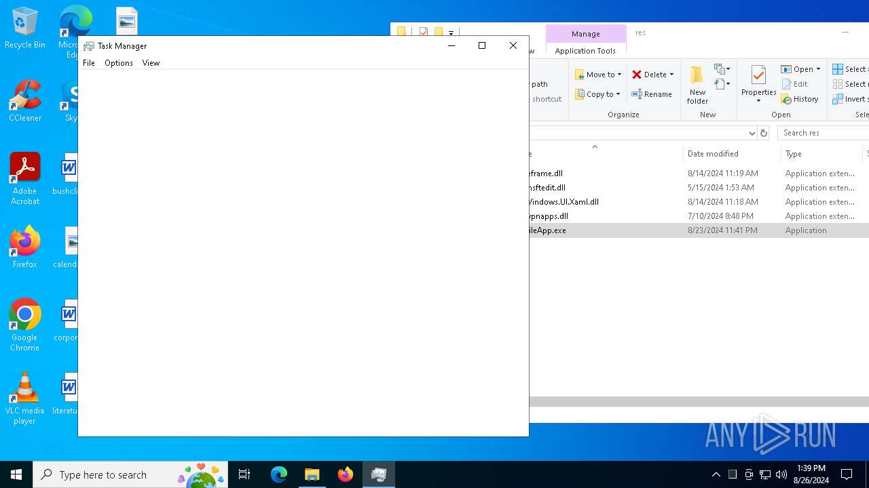Open the volume control tray icon
The height and width of the screenshot is (488, 869).
pyautogui.click(x=781, y=474)
